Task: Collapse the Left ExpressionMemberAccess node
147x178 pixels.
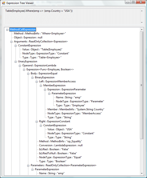Action: coord(37,82)
